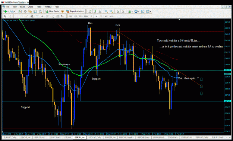
Task: Switch to the EURCHF,Weekly chart tab
Action: (126, 137)
